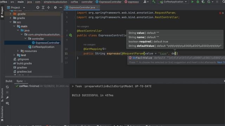This screenshot has width=225, height=126.
Task: Click the error count indicator in editor corner
Action: click(x=221, y=13)
